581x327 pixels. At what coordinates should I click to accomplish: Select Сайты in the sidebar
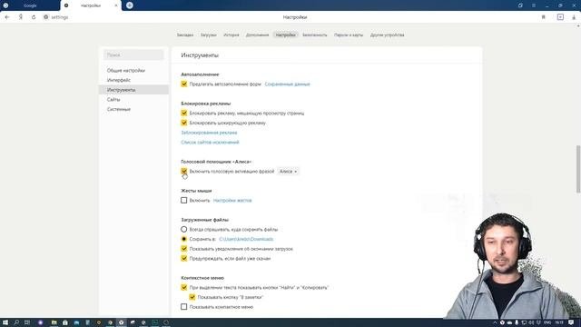pyautogui.click(x=113, y=99)
